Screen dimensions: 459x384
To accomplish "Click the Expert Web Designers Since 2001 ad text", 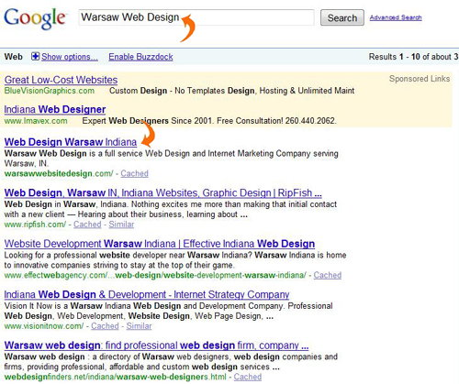I will pyautogui.click(x=209, y=121).
